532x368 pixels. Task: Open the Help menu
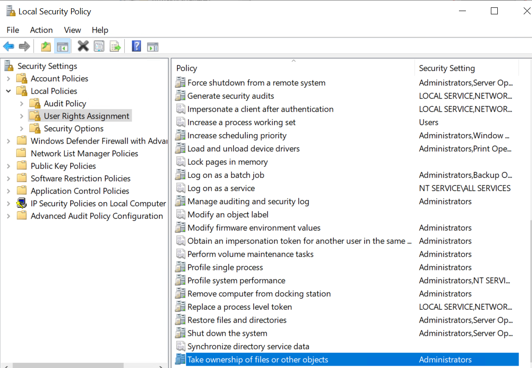point(100,30)
